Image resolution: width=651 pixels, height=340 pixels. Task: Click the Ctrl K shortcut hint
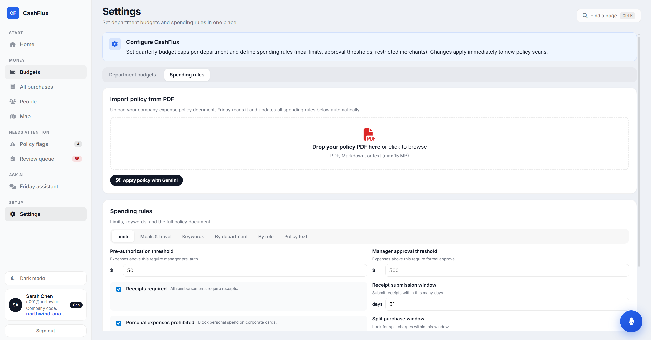(x=627, y=16)
